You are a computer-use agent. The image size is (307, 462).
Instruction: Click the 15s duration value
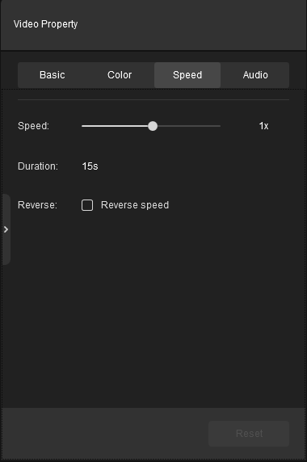click(90, 166)
